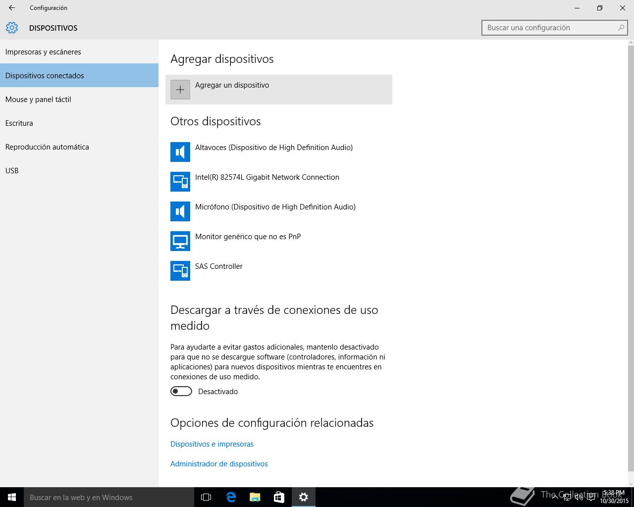The width and height of the screenshot is (634, 507).
Task: Select the generic non-PnP monitor icon
Action: tap(180, 241)
